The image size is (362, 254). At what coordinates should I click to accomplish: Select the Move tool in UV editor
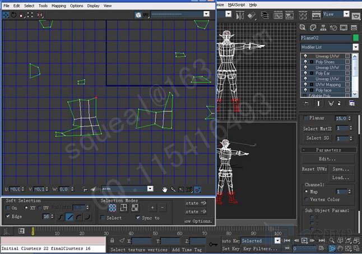(x=5, y=15)
